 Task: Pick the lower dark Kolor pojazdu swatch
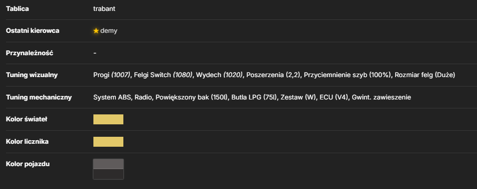pyautogui.click(x=108, y=174)
